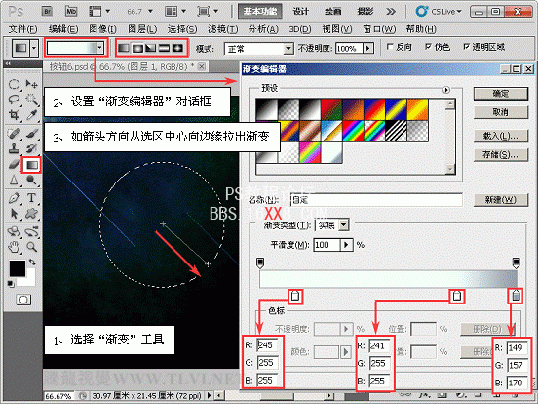The image size is (538, 404).
Task: Select the Dodge tool
Action: click(x=32, y=180)
